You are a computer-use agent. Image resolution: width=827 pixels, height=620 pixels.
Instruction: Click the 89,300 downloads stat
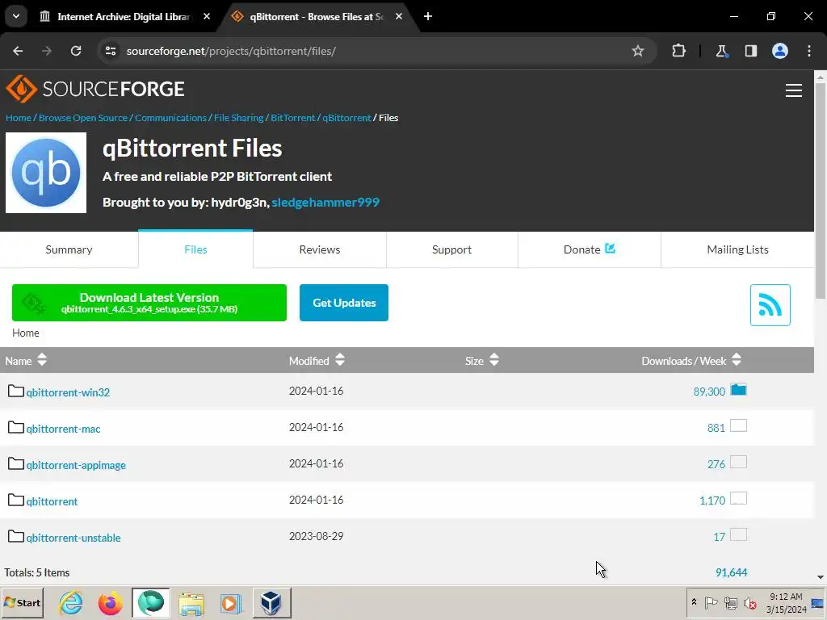[709, 392]
